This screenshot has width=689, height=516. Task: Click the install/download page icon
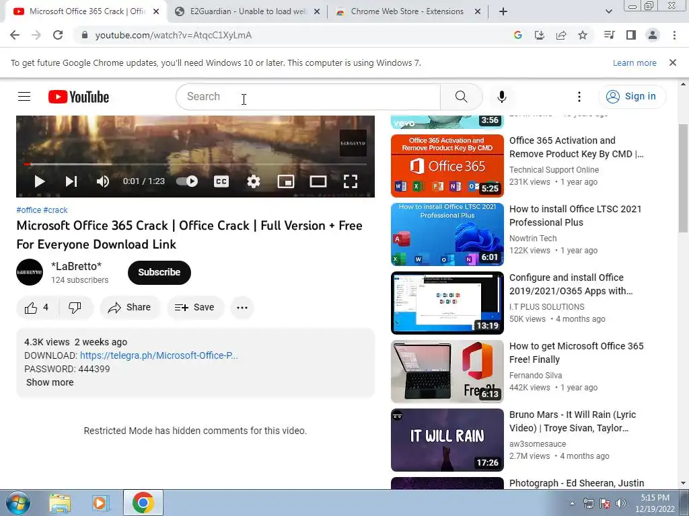point(539,35)
